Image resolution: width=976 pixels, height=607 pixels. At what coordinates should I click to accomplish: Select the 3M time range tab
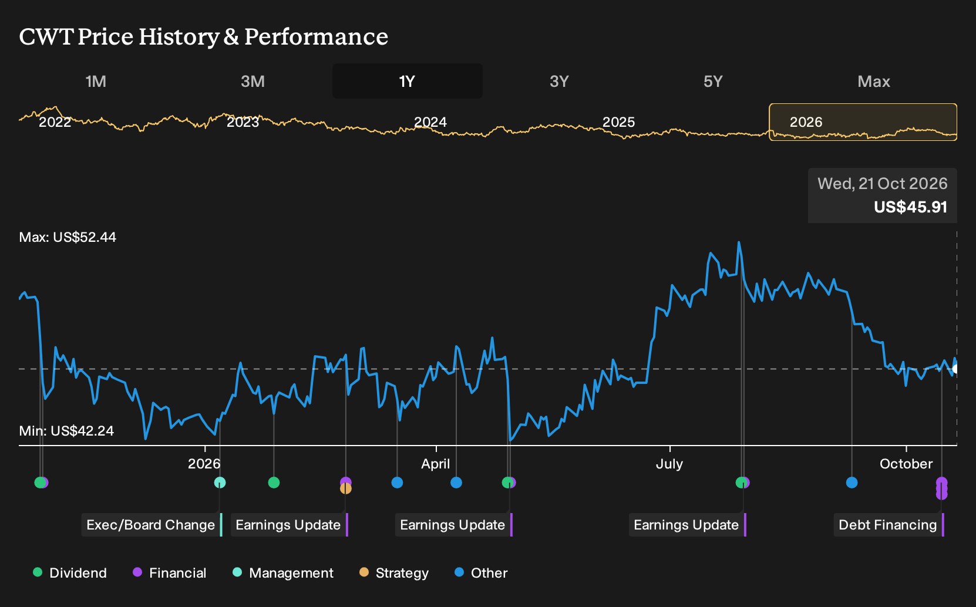253,81
